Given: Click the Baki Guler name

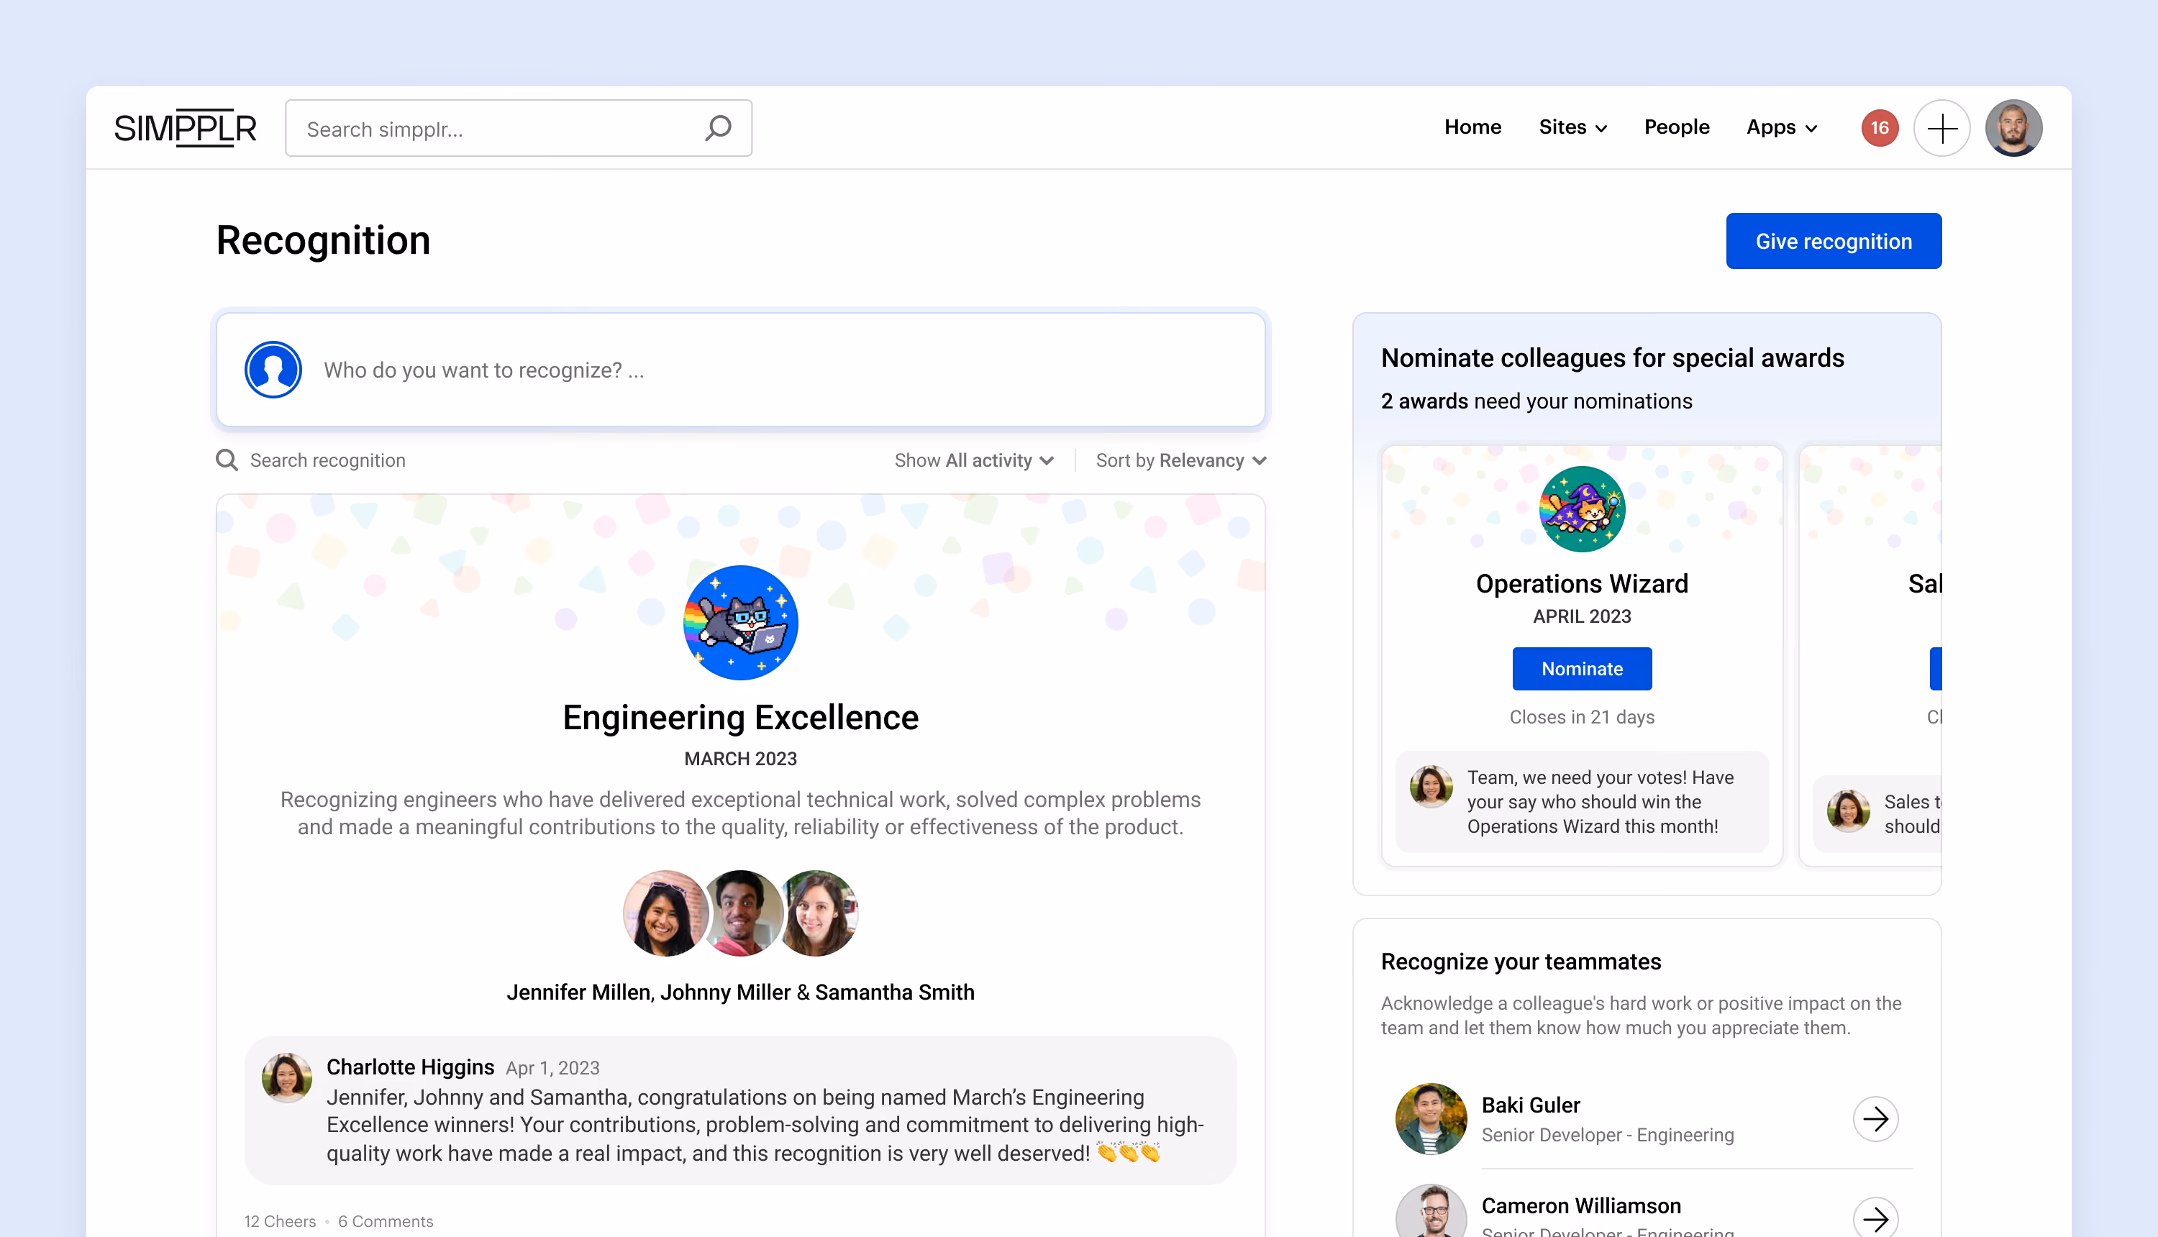Looking at the screenshot, I should pos(1530,1105).
